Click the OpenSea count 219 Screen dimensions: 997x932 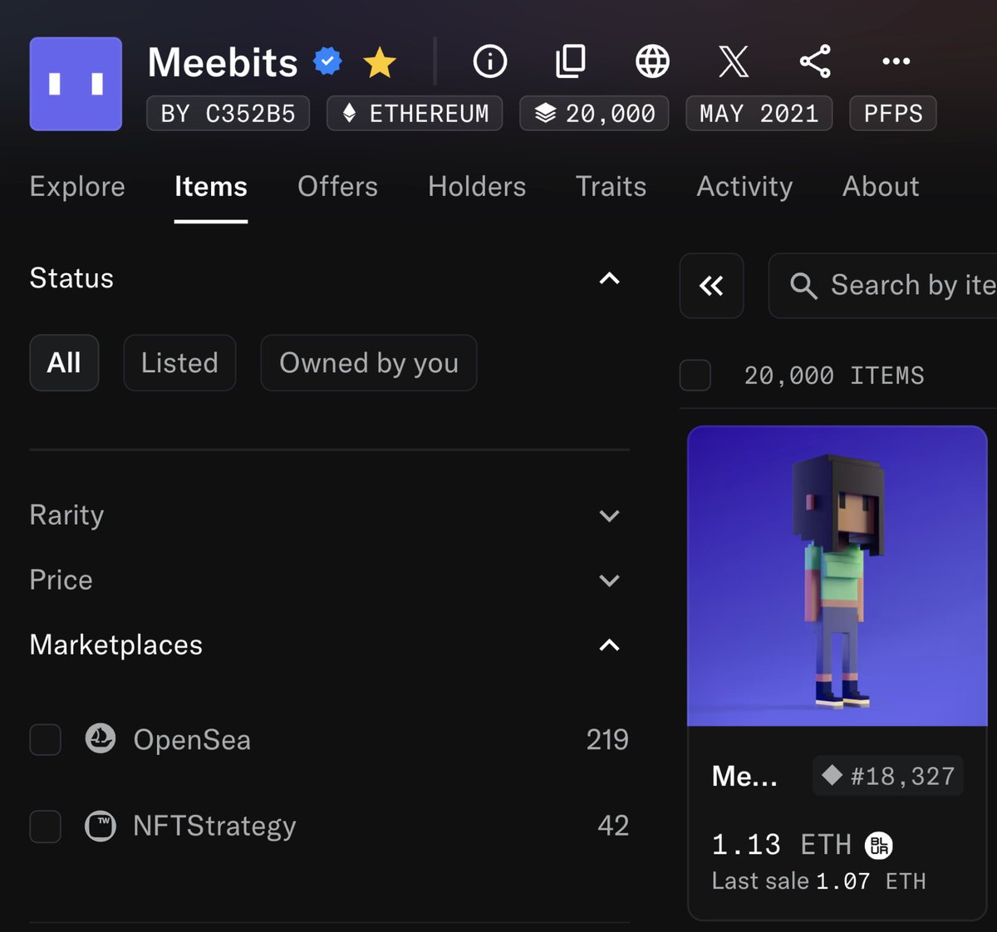(607, 739)
